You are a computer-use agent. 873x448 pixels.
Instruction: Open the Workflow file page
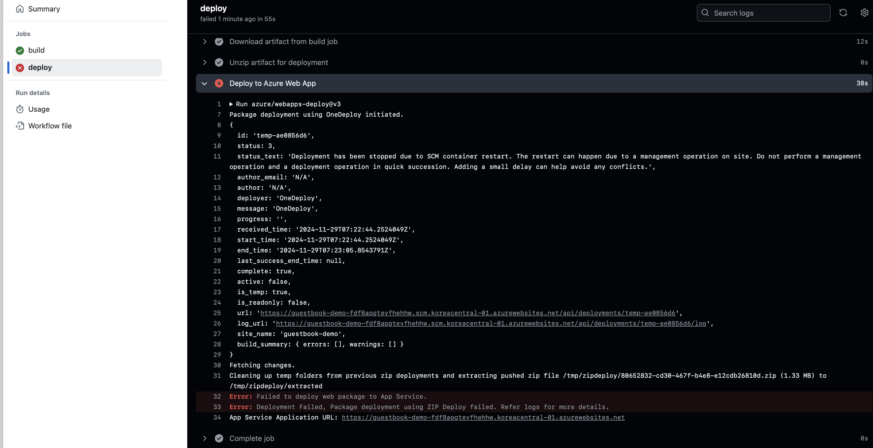(50, 126)
